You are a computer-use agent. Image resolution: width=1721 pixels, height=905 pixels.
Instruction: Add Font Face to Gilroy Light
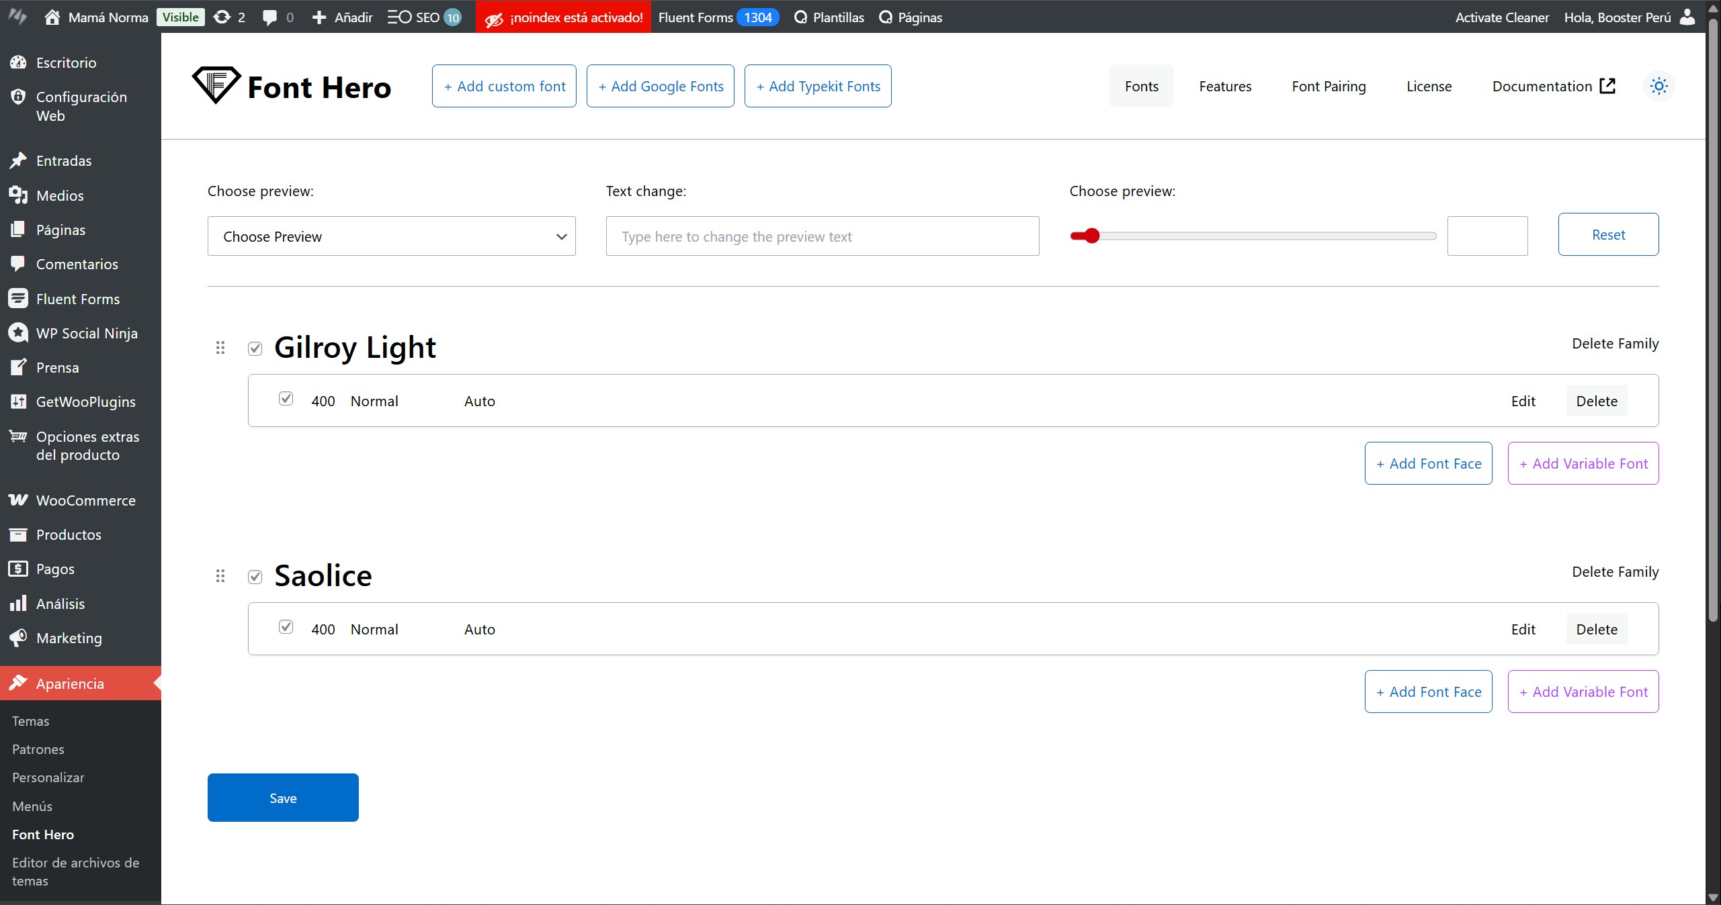(x=1428, y=463)
